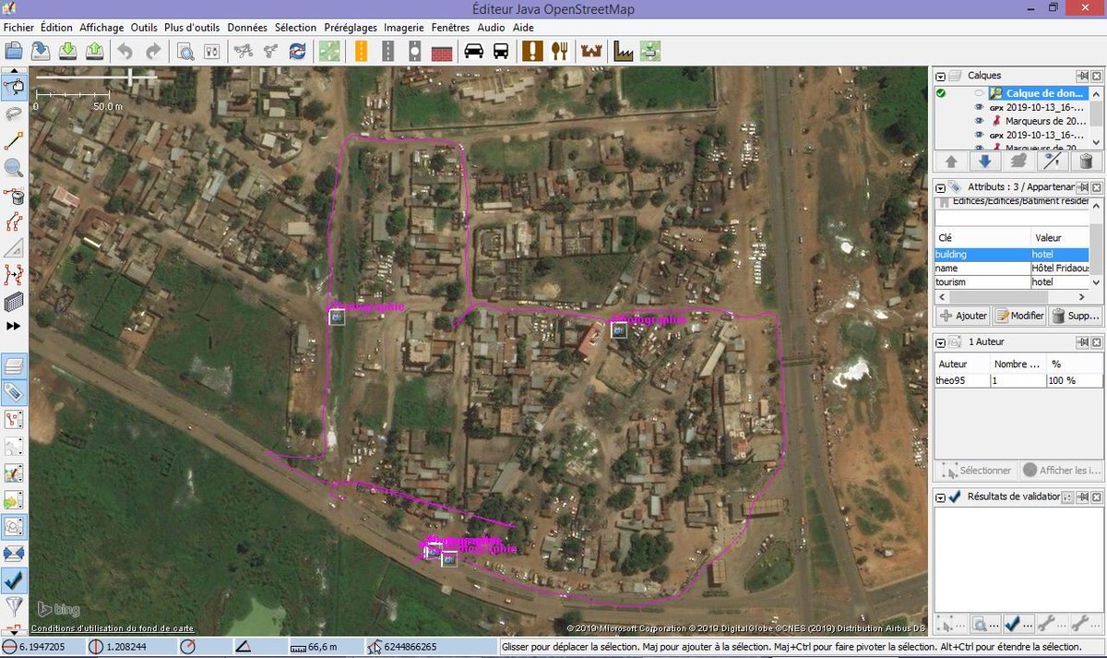Close the Attributs panel
The width and height of the screenshot is (1107, 658).
(x=1096, y=187)
